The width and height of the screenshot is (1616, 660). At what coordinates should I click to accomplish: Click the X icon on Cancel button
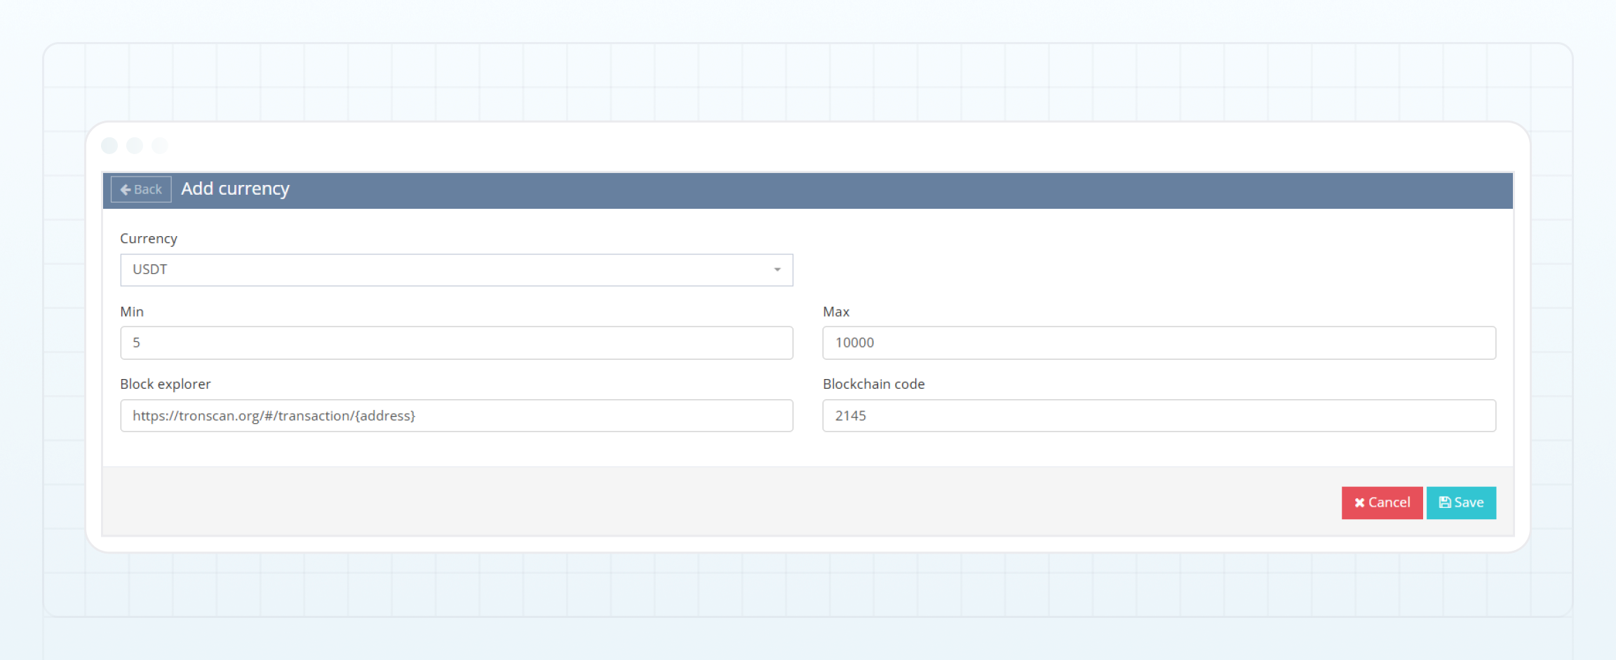pos(1359,503)
